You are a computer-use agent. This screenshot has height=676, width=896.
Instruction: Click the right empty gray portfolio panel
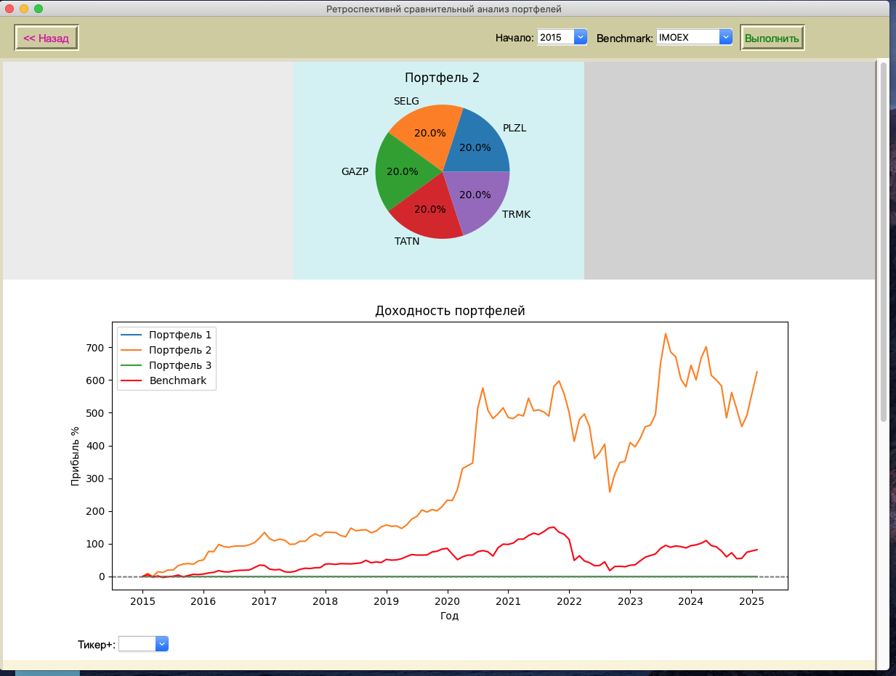click(x=729, y=171)
